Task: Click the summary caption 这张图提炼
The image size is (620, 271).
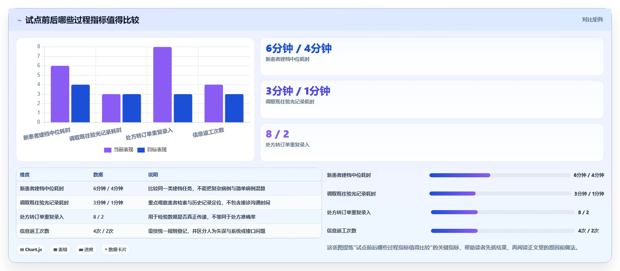Action: (452, 247)
